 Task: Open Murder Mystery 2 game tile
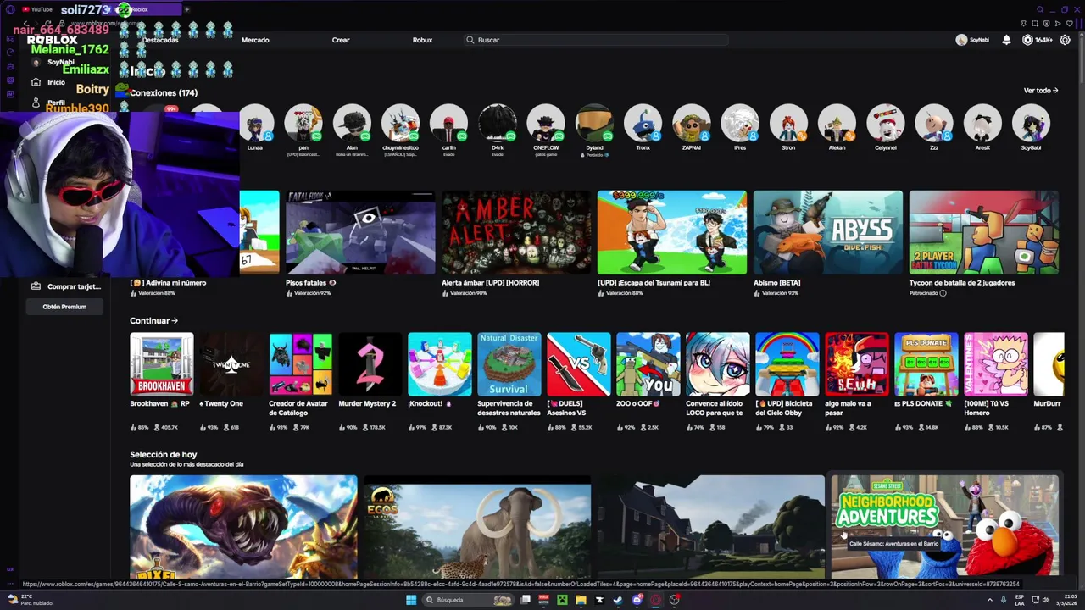click(370, 364)
